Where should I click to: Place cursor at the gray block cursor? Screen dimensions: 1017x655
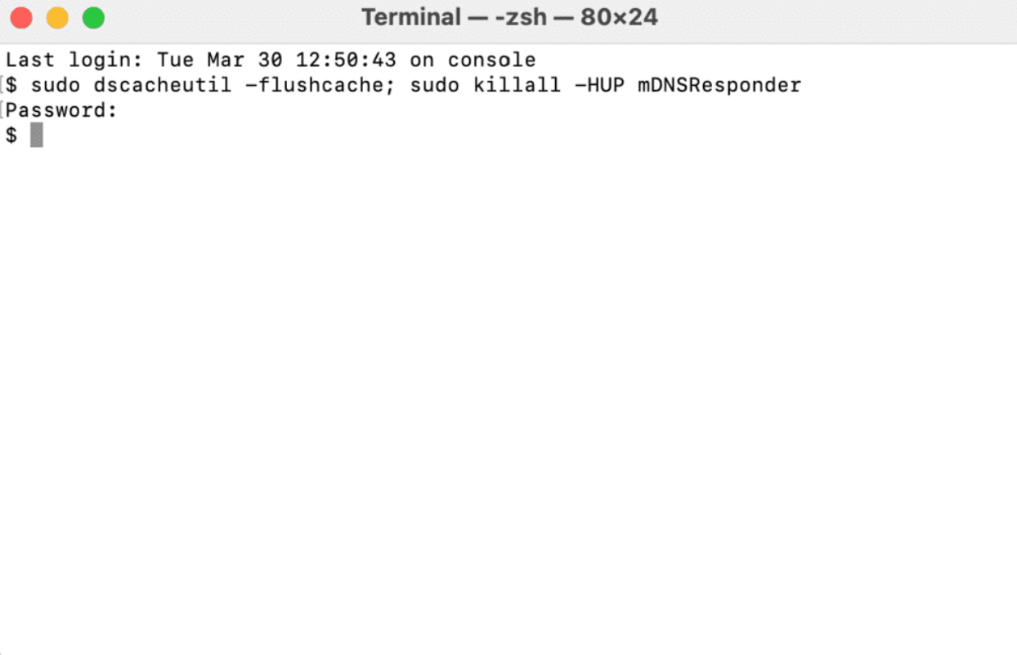[x=36, y=135]
